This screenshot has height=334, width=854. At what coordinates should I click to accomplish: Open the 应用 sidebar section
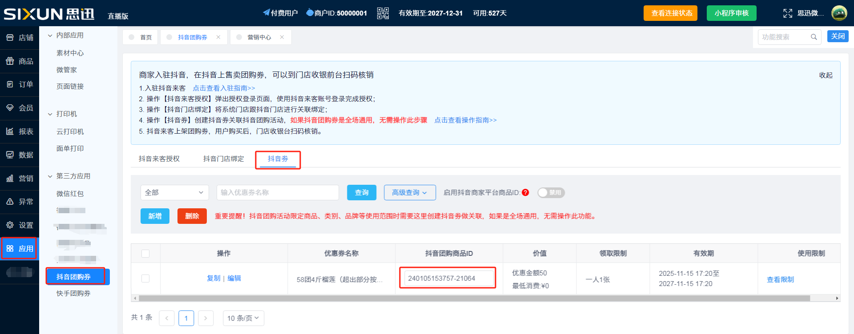[x=20, y=249]
